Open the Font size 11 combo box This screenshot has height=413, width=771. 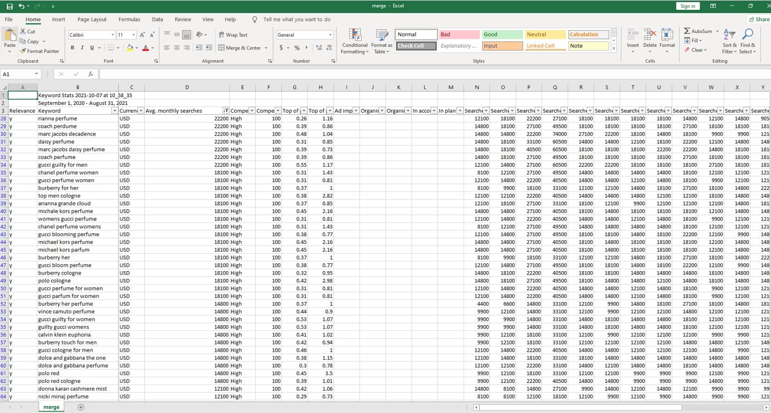click(x=126, y=35)
